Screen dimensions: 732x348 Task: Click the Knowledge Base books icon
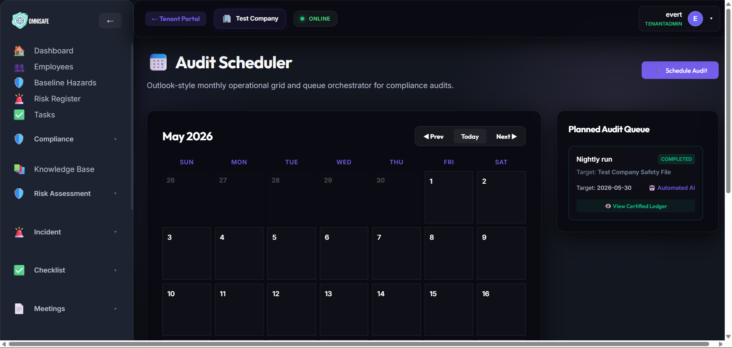click(19, 169)
